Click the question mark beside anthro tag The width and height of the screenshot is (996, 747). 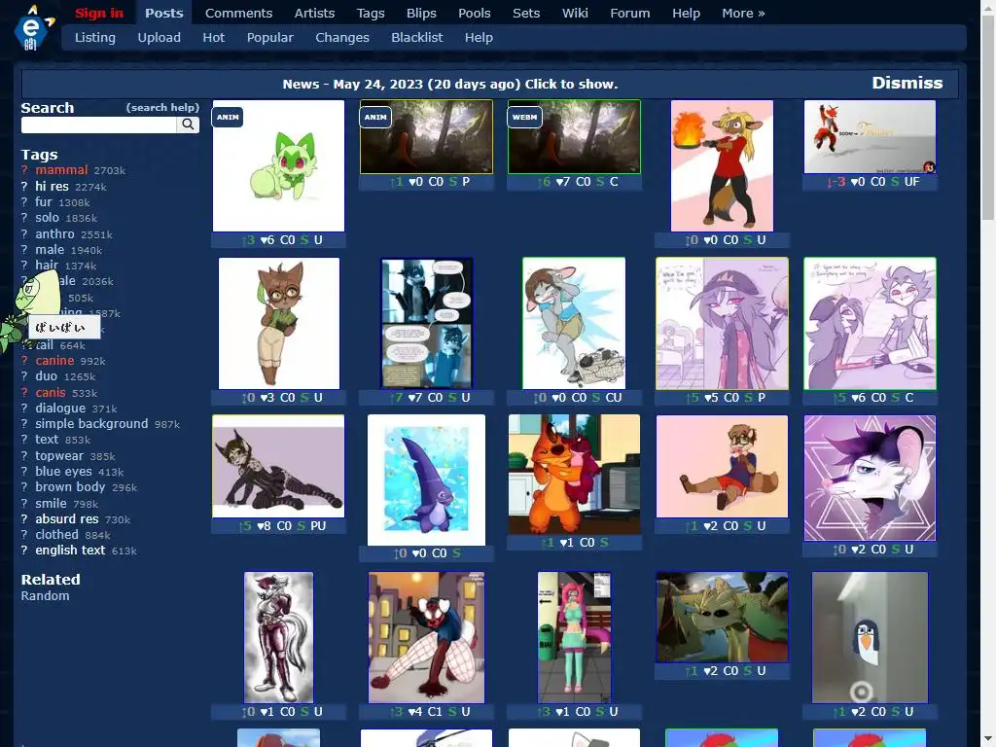tap(24, 233)
